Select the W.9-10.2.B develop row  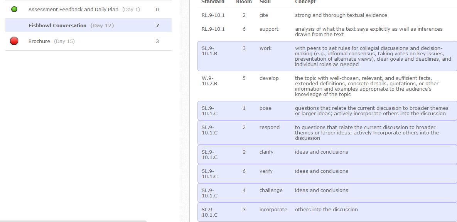pyautogui.click(x=327, y=86)
